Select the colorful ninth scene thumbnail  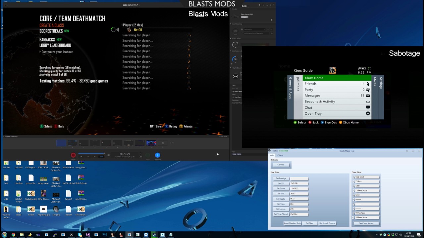pos(151,143)
